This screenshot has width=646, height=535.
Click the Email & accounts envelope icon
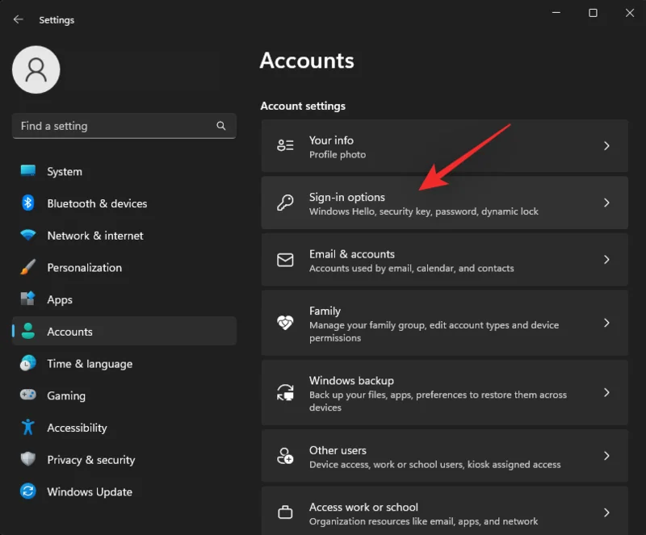tap(284, 260)
